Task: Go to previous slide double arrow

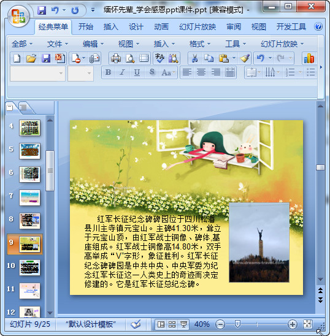Action: pyautogui.click(x=320, y=291)
